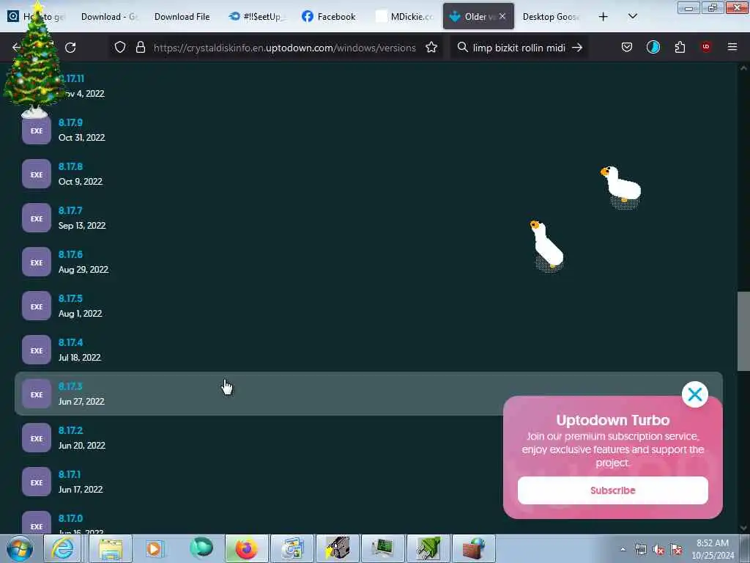Open version 8.17.2 download link
This screenshot has height=563, width=750.
[x=70, y=430]
